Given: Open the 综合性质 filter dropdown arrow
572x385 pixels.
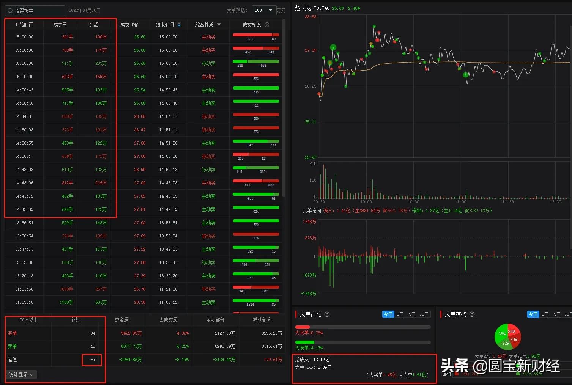Looking at the screenshot, I should (219, 25).
